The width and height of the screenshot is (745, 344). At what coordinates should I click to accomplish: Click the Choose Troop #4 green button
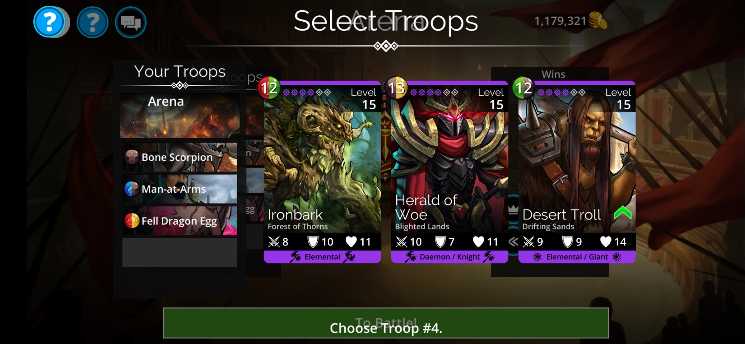point(386,323)
